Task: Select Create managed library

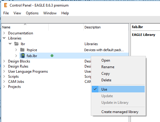Action: [x=120, y=112]
